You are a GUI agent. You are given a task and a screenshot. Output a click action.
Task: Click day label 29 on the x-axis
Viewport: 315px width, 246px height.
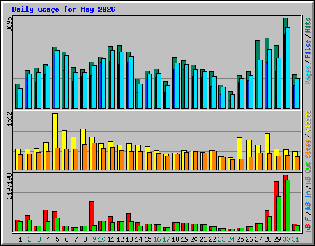pyautogui.click(x=277, y=239)
